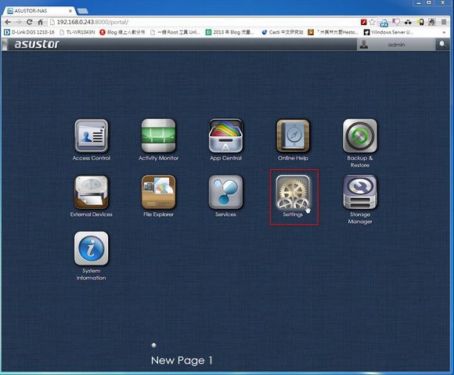
Task: Open Windows Server U... bookmark
Action: pos(388,32)
